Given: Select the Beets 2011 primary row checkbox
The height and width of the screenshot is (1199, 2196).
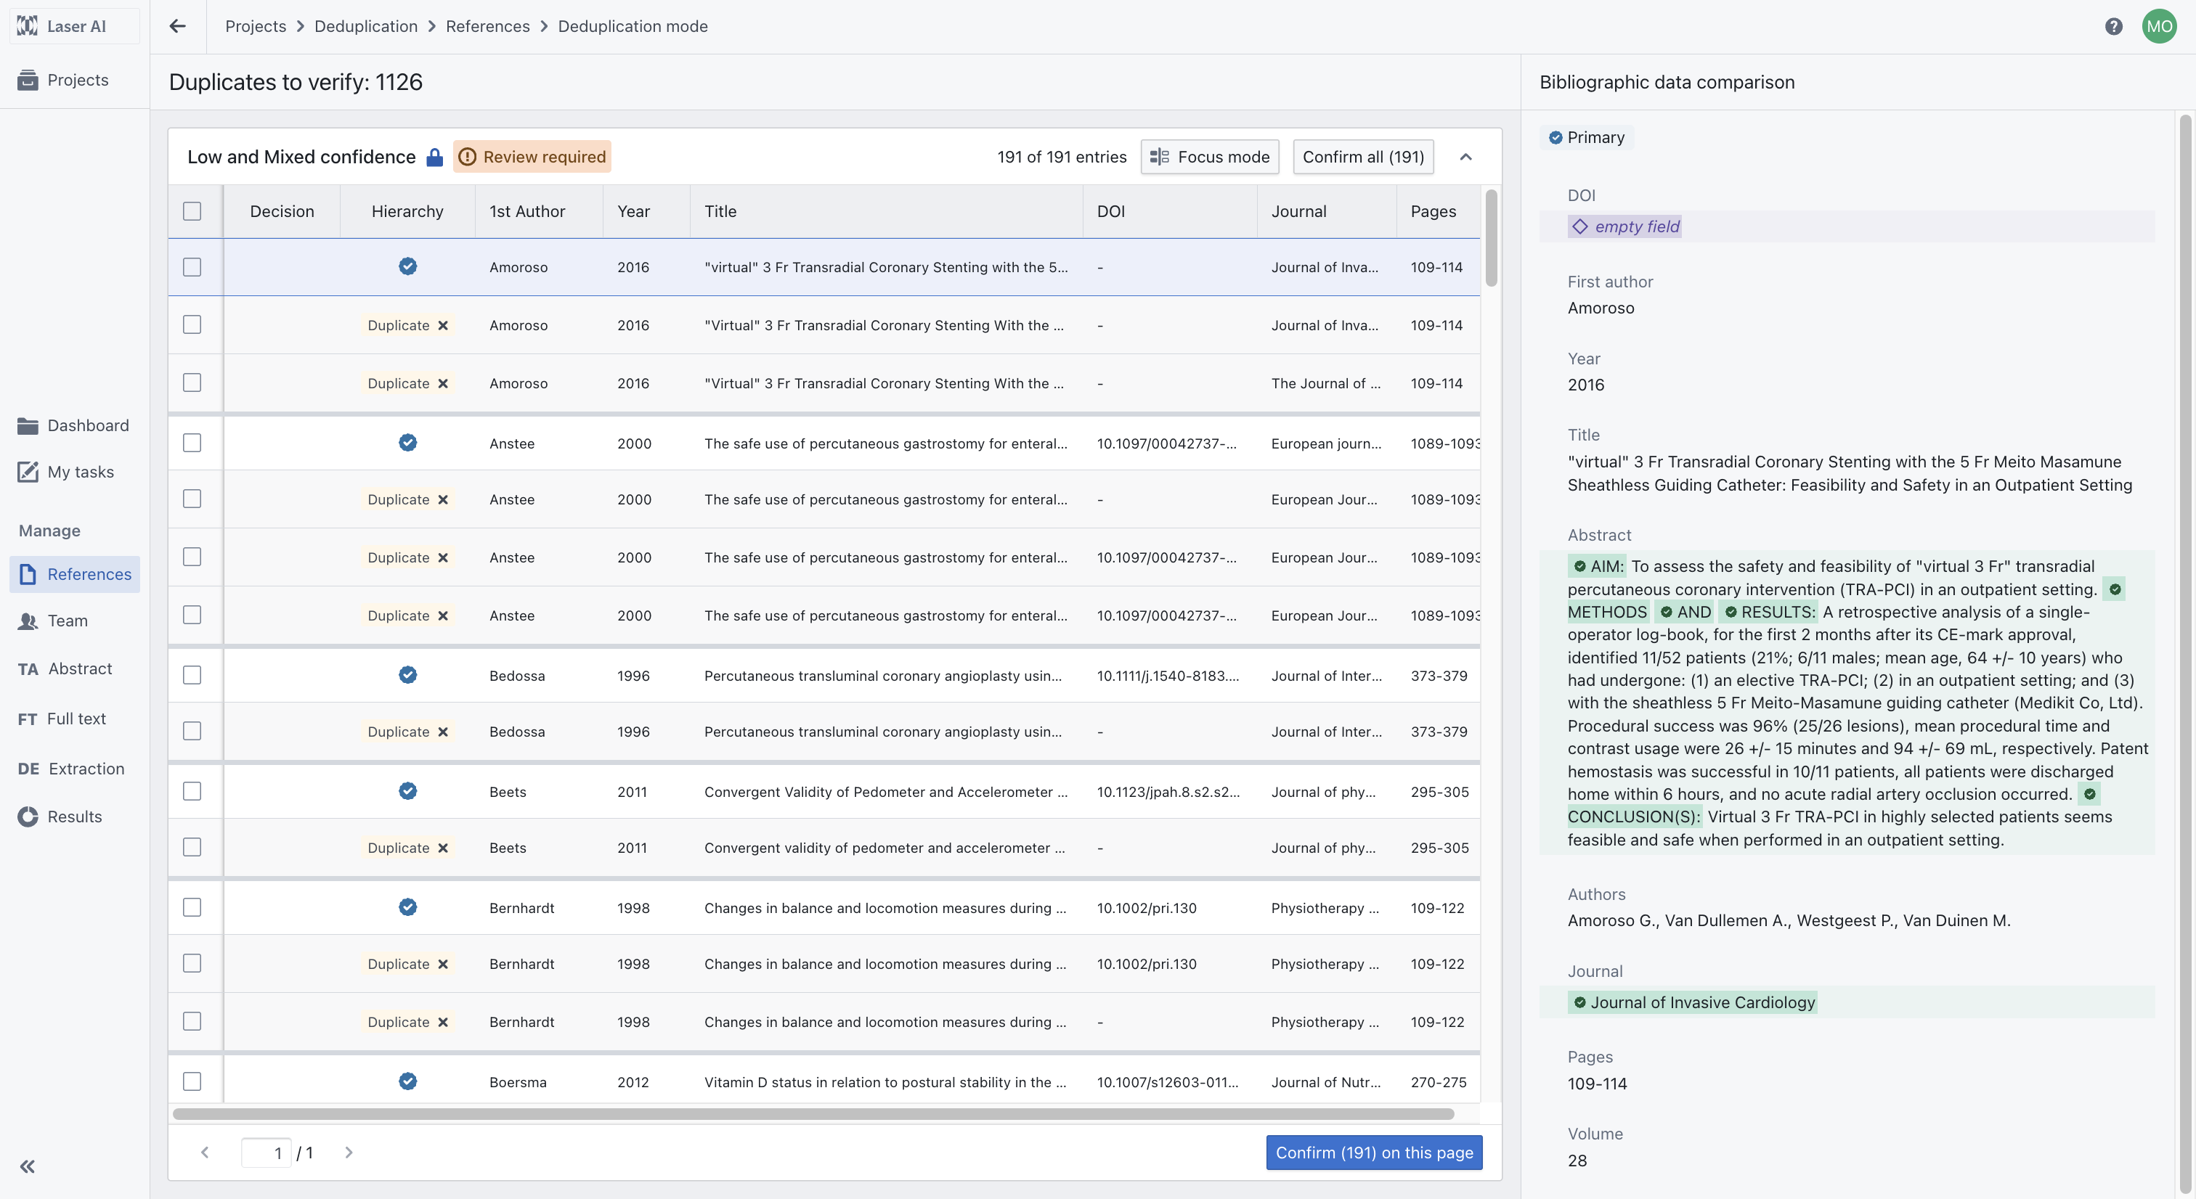Looking at the screenshot, I should point(192,791).
